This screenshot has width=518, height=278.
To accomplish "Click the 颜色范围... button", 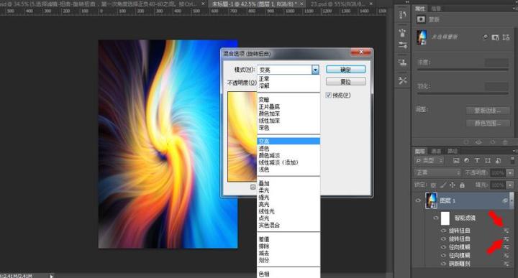I will pos(488,124).
